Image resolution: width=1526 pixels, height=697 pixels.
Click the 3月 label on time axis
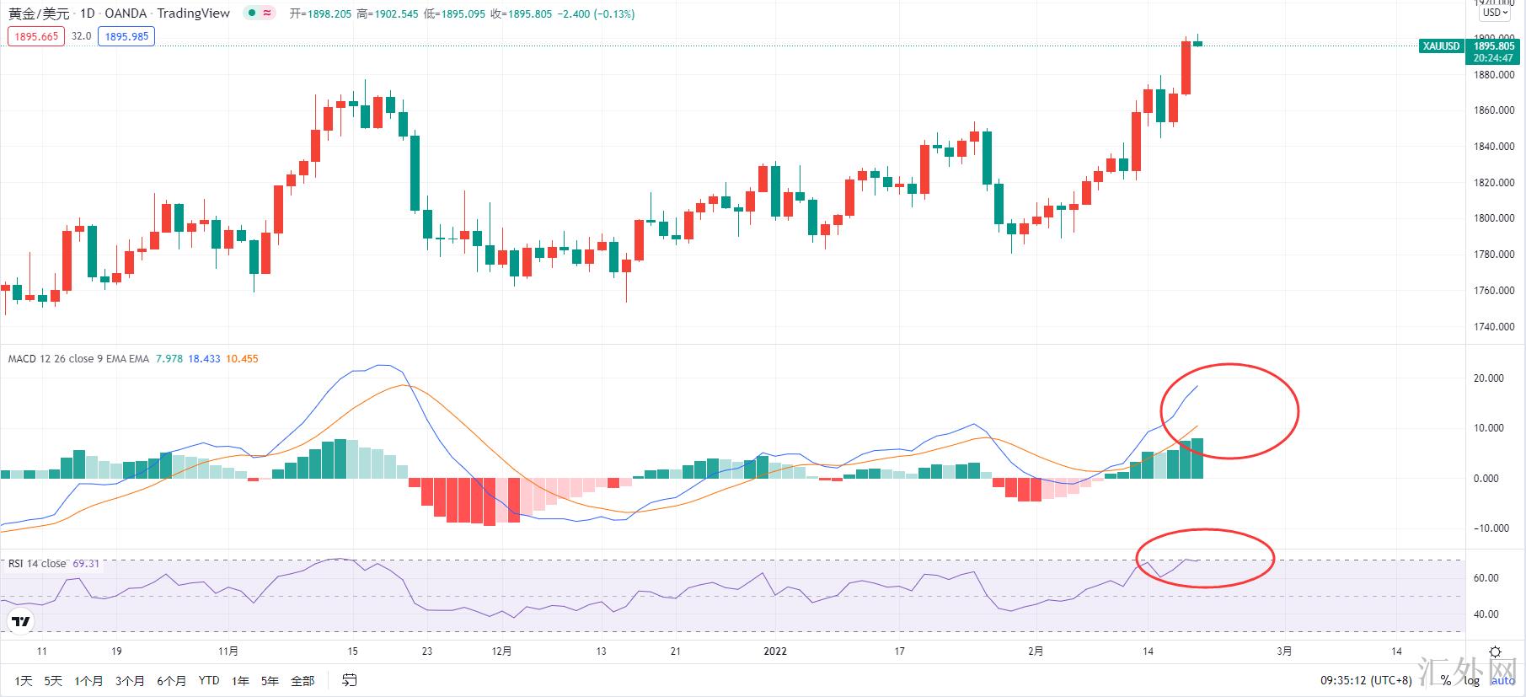pyautogui.click(x=1284, y=651)
